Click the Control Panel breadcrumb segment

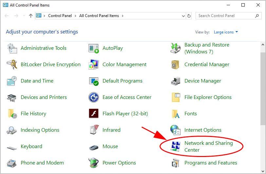60,16
